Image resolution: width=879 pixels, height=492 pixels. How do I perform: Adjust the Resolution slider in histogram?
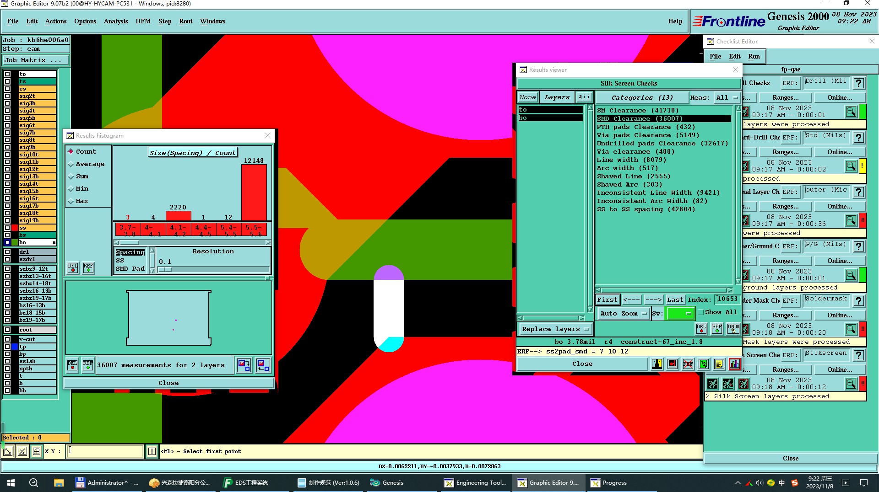pos(165,269)
